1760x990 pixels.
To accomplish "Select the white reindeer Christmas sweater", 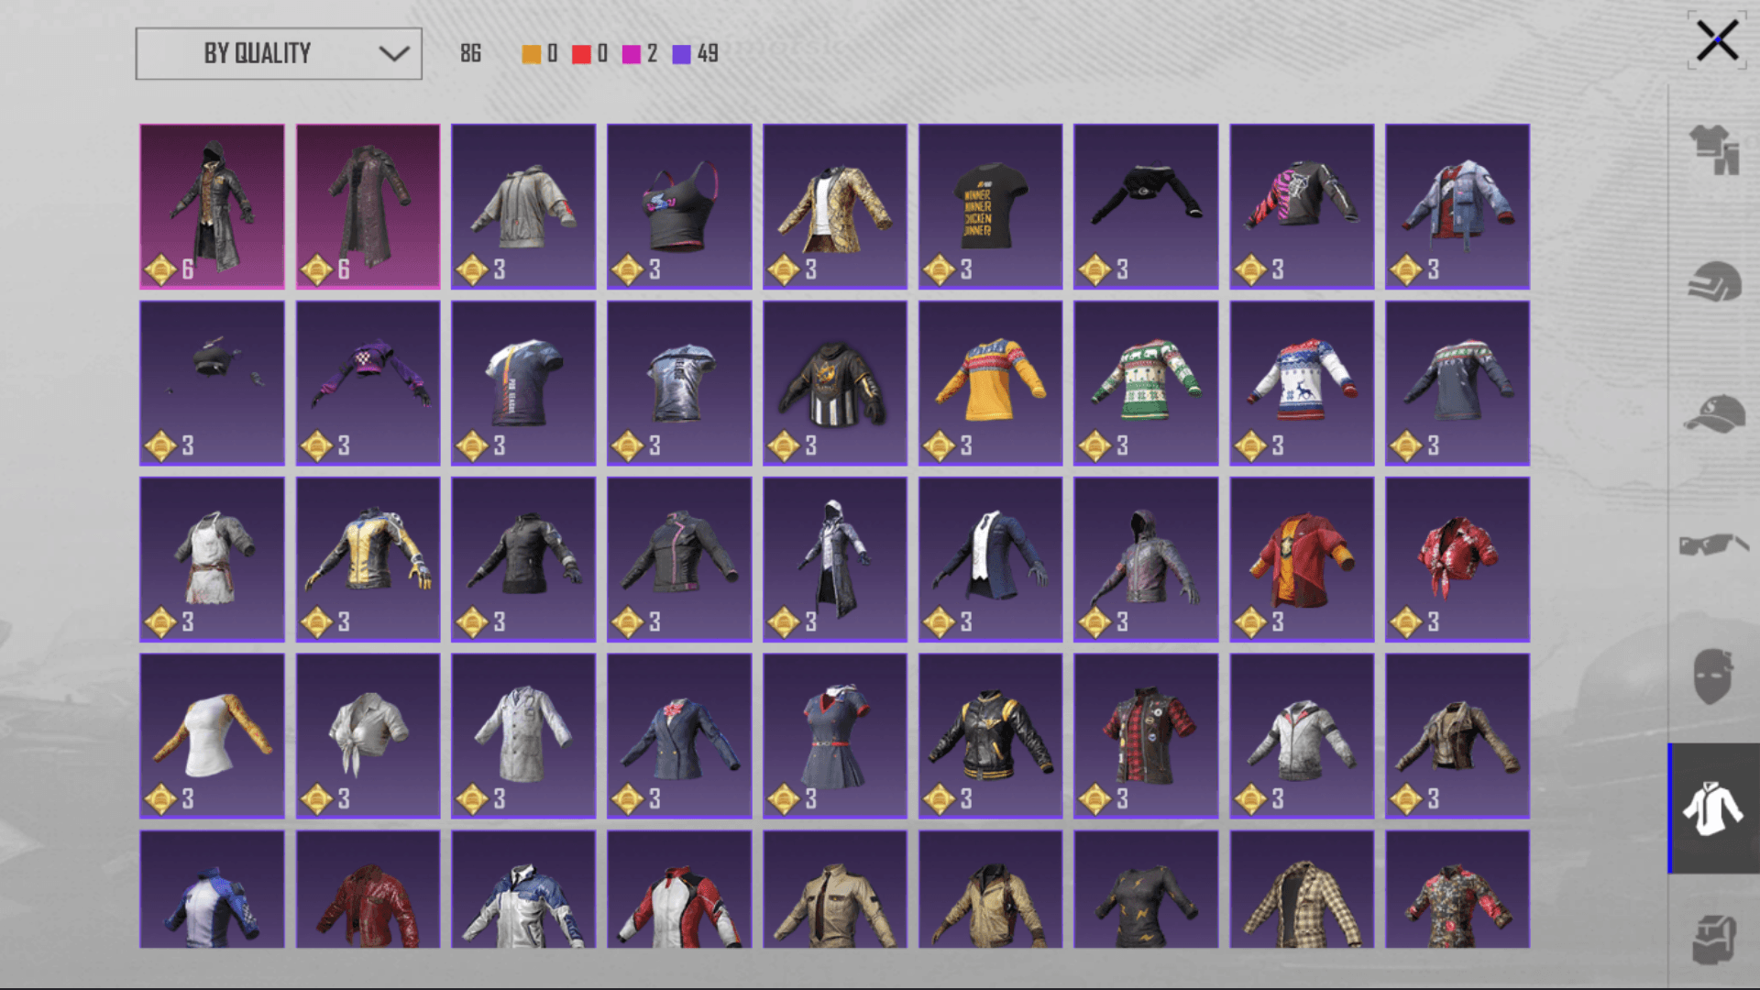I will tap(1302, 383).
